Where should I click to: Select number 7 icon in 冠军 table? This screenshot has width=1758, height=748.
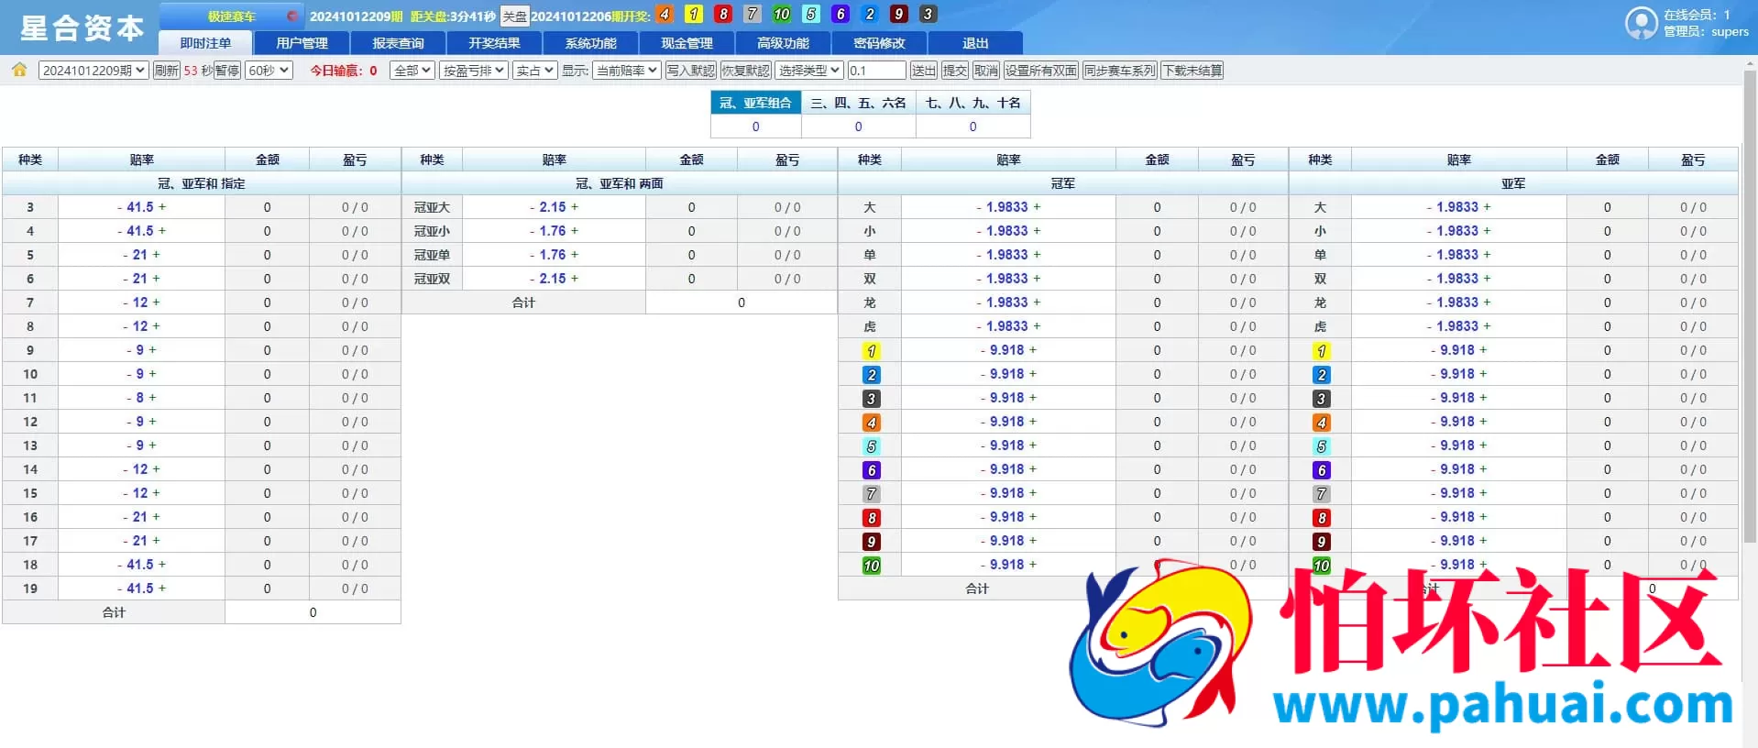(x=871, y=494)
